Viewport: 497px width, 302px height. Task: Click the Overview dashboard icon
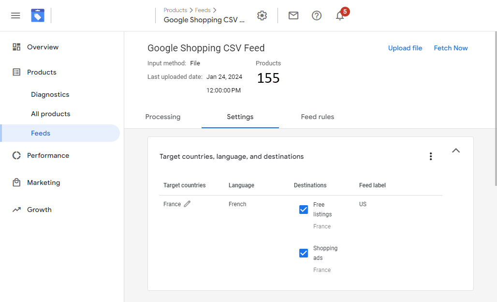(x=16, y=47)
